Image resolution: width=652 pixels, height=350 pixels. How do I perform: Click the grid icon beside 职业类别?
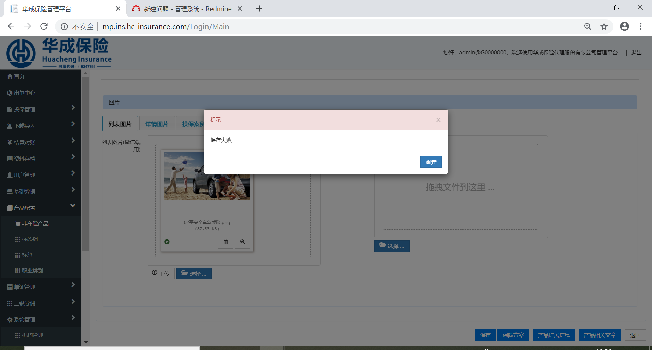[x=18, y=271]
